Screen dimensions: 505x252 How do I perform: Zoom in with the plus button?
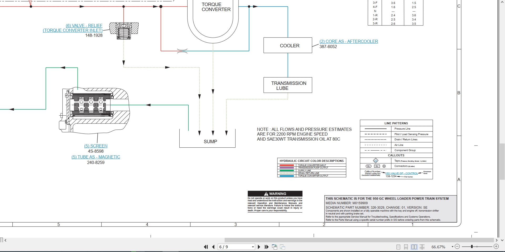click(x=496, y=246)
